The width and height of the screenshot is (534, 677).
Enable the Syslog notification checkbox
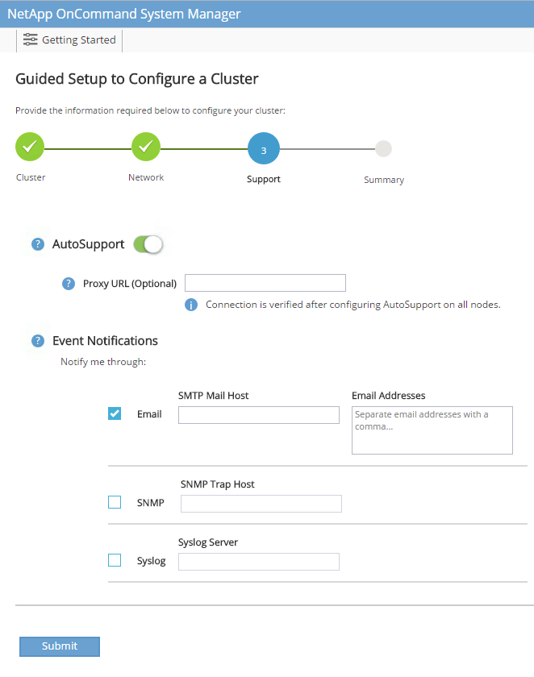[115, 560]
